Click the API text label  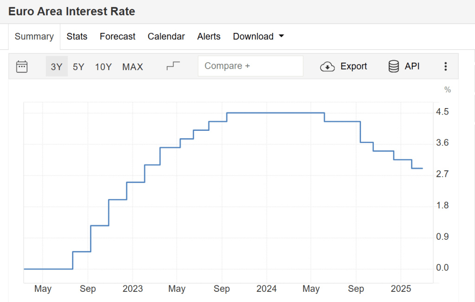coord(412,66)
